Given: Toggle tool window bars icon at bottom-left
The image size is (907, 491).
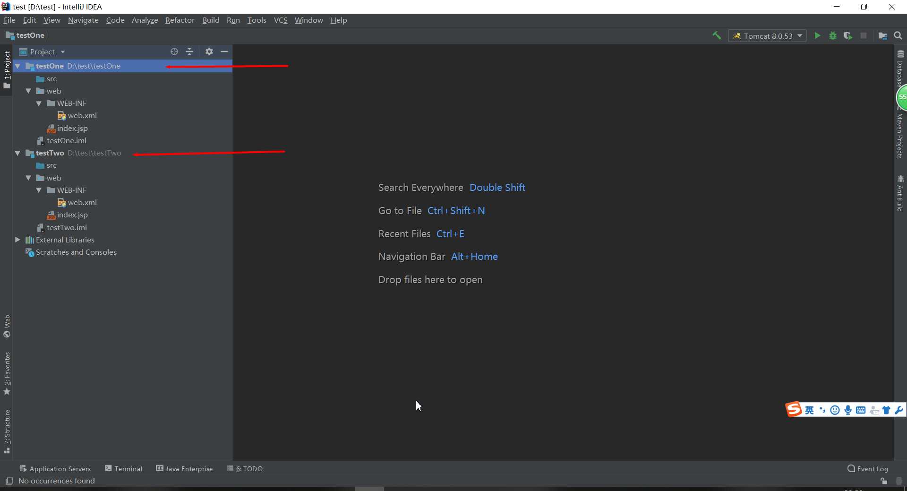Looking at the screenshot, I should click(x=9, y=481).
